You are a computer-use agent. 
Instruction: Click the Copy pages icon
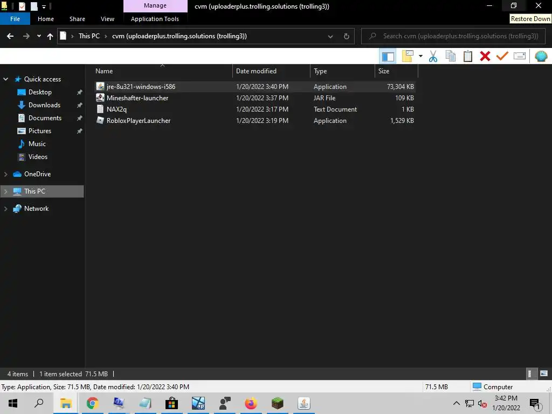click(450, 56)
